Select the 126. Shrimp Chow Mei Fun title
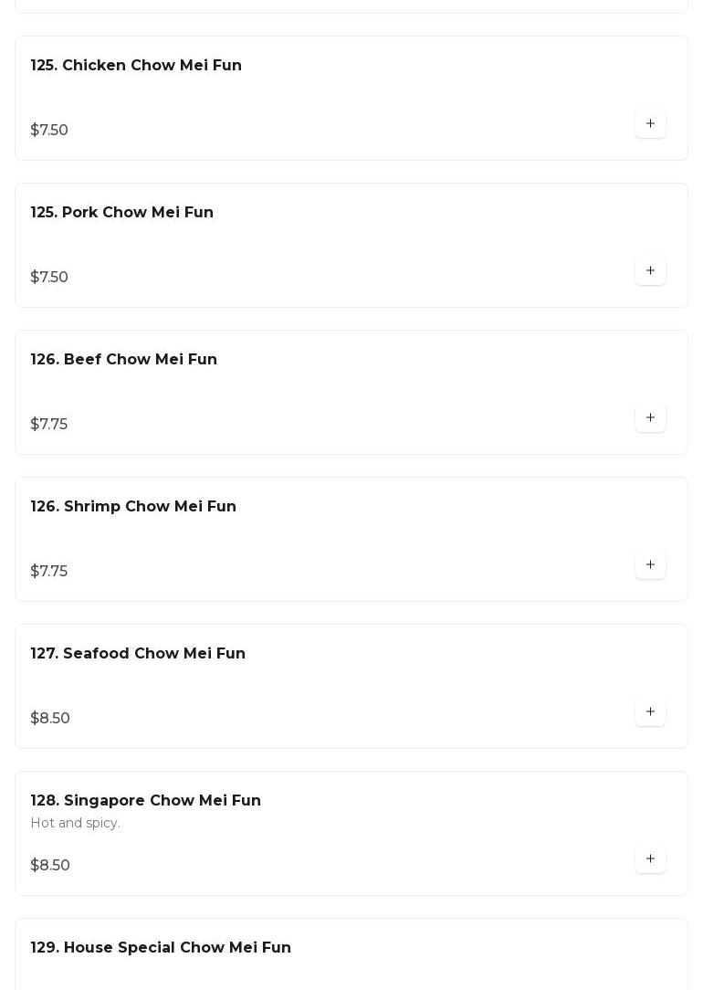Viewport: 703px width, 990px height. tap(133, 507)
